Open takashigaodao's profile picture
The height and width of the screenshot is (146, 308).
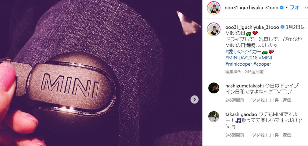(214, 116)
